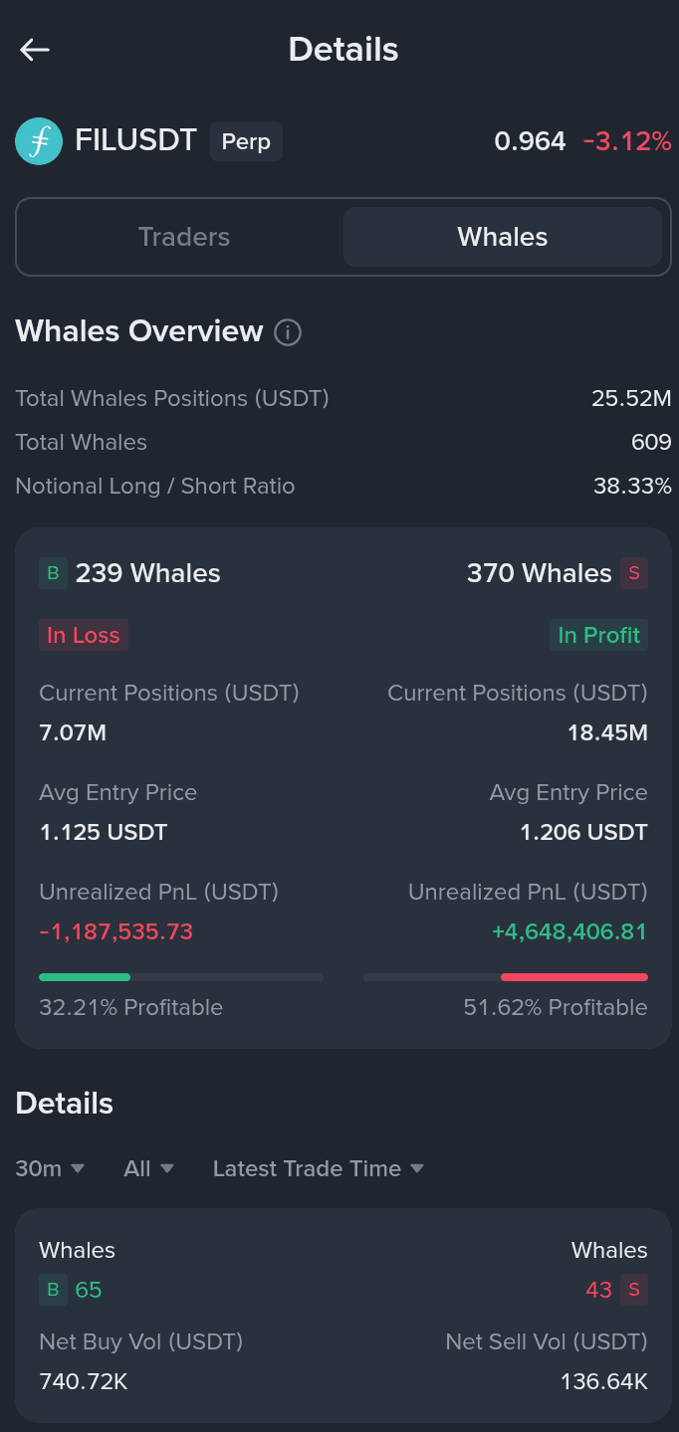Click the In Profit label
The width and height of the screenshot is (679, 1432).
[x=598, y=635]
